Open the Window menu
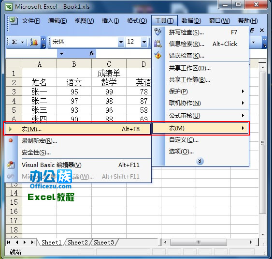272x259 pixels. pyautogui.click(x=219, y=21)
